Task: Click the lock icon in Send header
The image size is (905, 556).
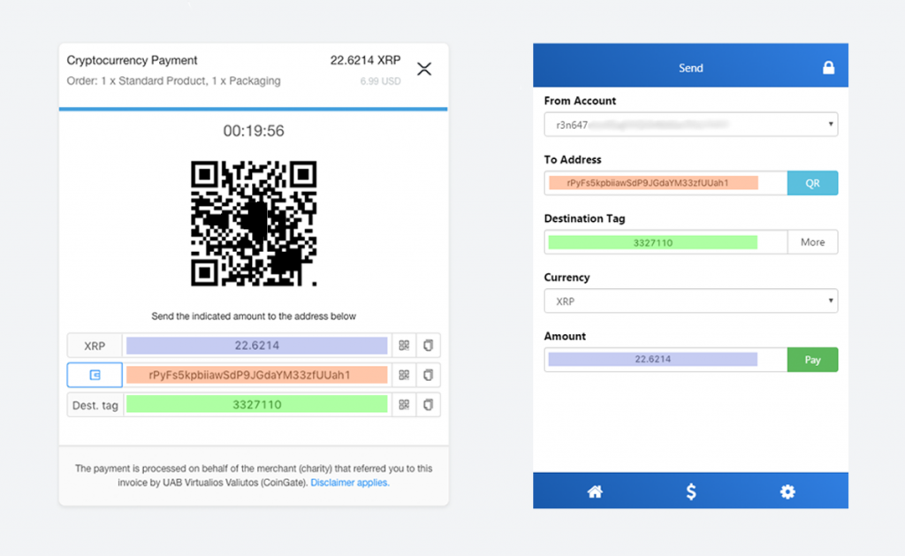Action: pos(828,67)
